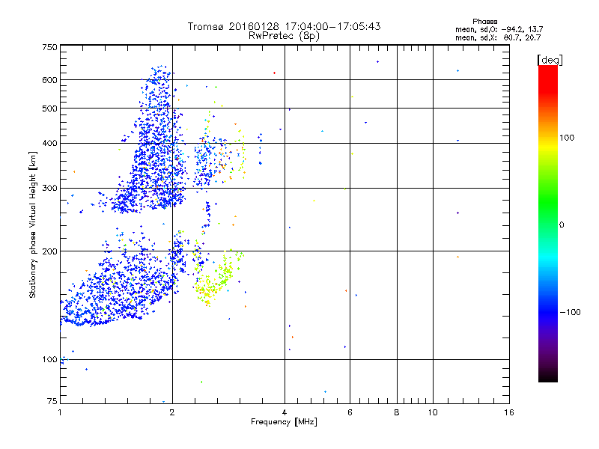This screenshot has height=449, width=599.
Task: Click the orange data point near 12 MHz, 190 km
Action: point(457,257)
